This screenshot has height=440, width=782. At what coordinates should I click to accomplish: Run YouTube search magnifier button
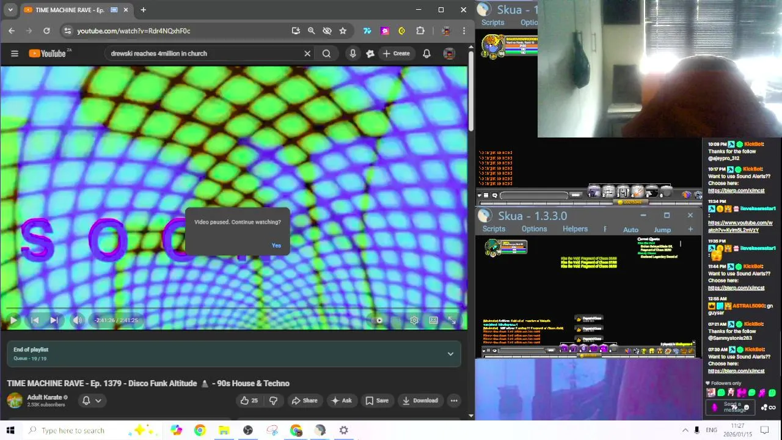(x=327, y=54)
